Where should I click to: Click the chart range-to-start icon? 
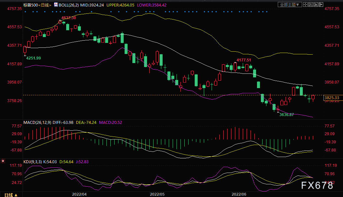tap(311, 5)
